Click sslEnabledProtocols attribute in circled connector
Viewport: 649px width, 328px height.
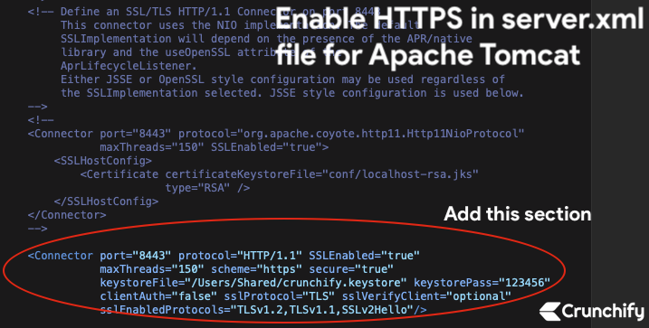263,309
